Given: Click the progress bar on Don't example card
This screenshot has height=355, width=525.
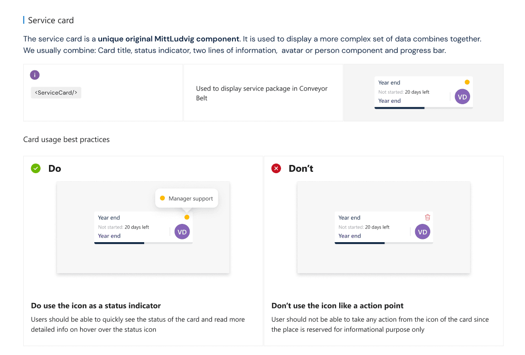Looking at the screenshot, I should (384, 243).
